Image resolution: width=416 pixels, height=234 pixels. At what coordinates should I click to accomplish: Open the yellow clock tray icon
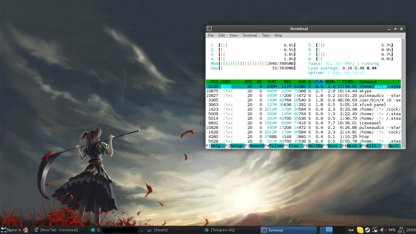pyautogui.click(x=360, y=230)
